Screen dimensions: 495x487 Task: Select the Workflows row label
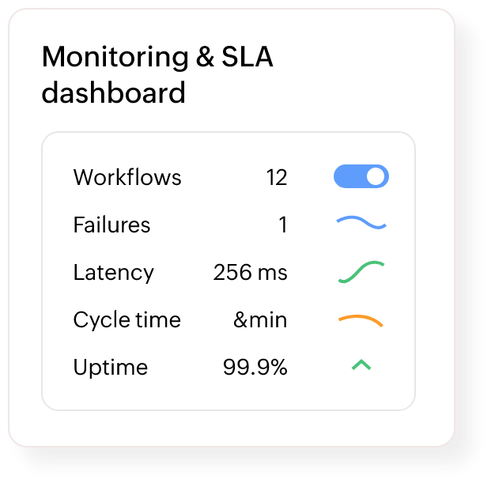pyautogui.click(x=127, y=177)
